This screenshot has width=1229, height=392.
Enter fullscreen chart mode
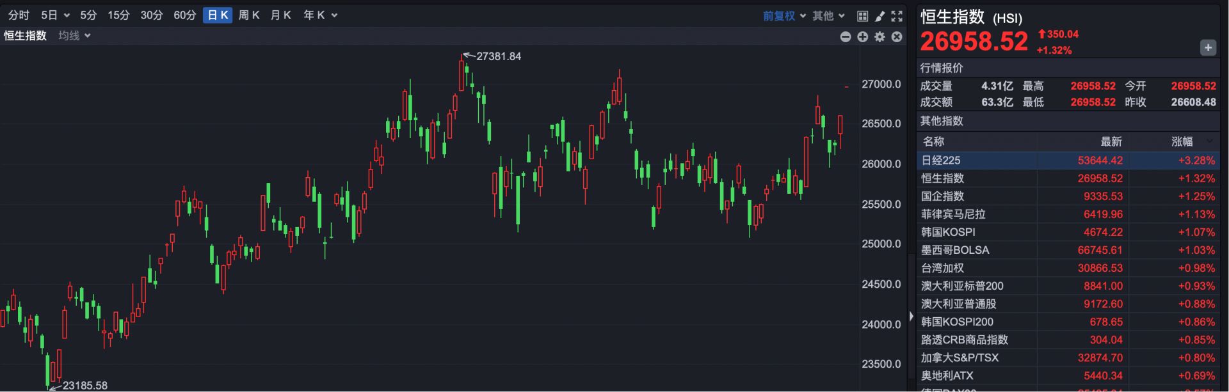pos(897,15)
